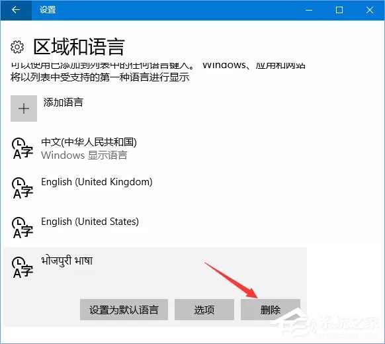Select English (United Kingdom) entry

(x=155, y=188)
